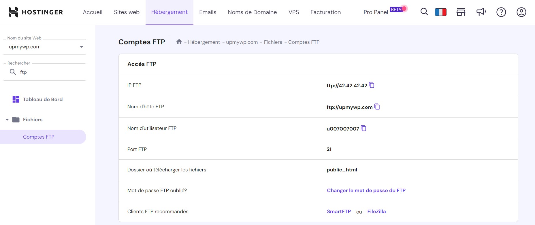
Task: Open the SmartFTP link
Action: (x=339, y=211)
